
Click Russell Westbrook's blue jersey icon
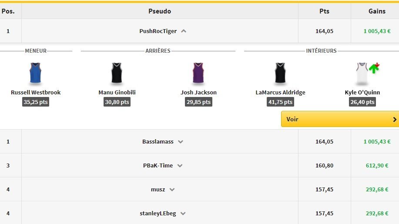[35, 73]
